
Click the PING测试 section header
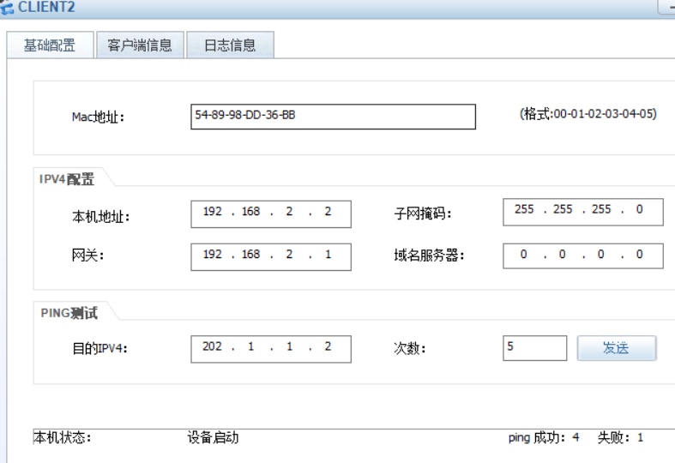(69, 313)
